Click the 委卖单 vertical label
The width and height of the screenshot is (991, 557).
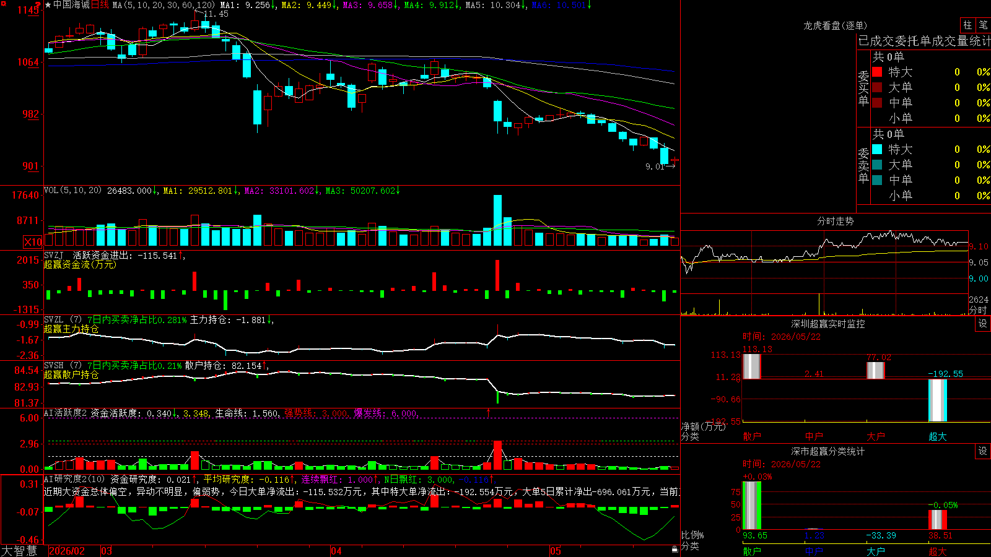[x=863, y=166]
